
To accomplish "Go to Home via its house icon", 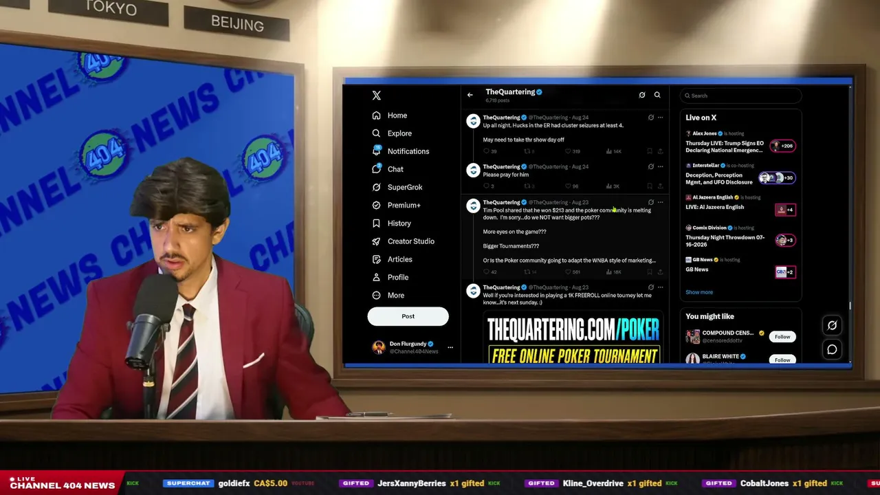I will [376, 115].
